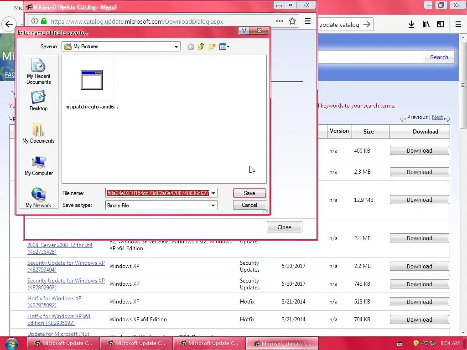Download the 2.4 MB update
The width and height of the screenshot is (467, 350).
pyautogui.click(x=420, y=238)
